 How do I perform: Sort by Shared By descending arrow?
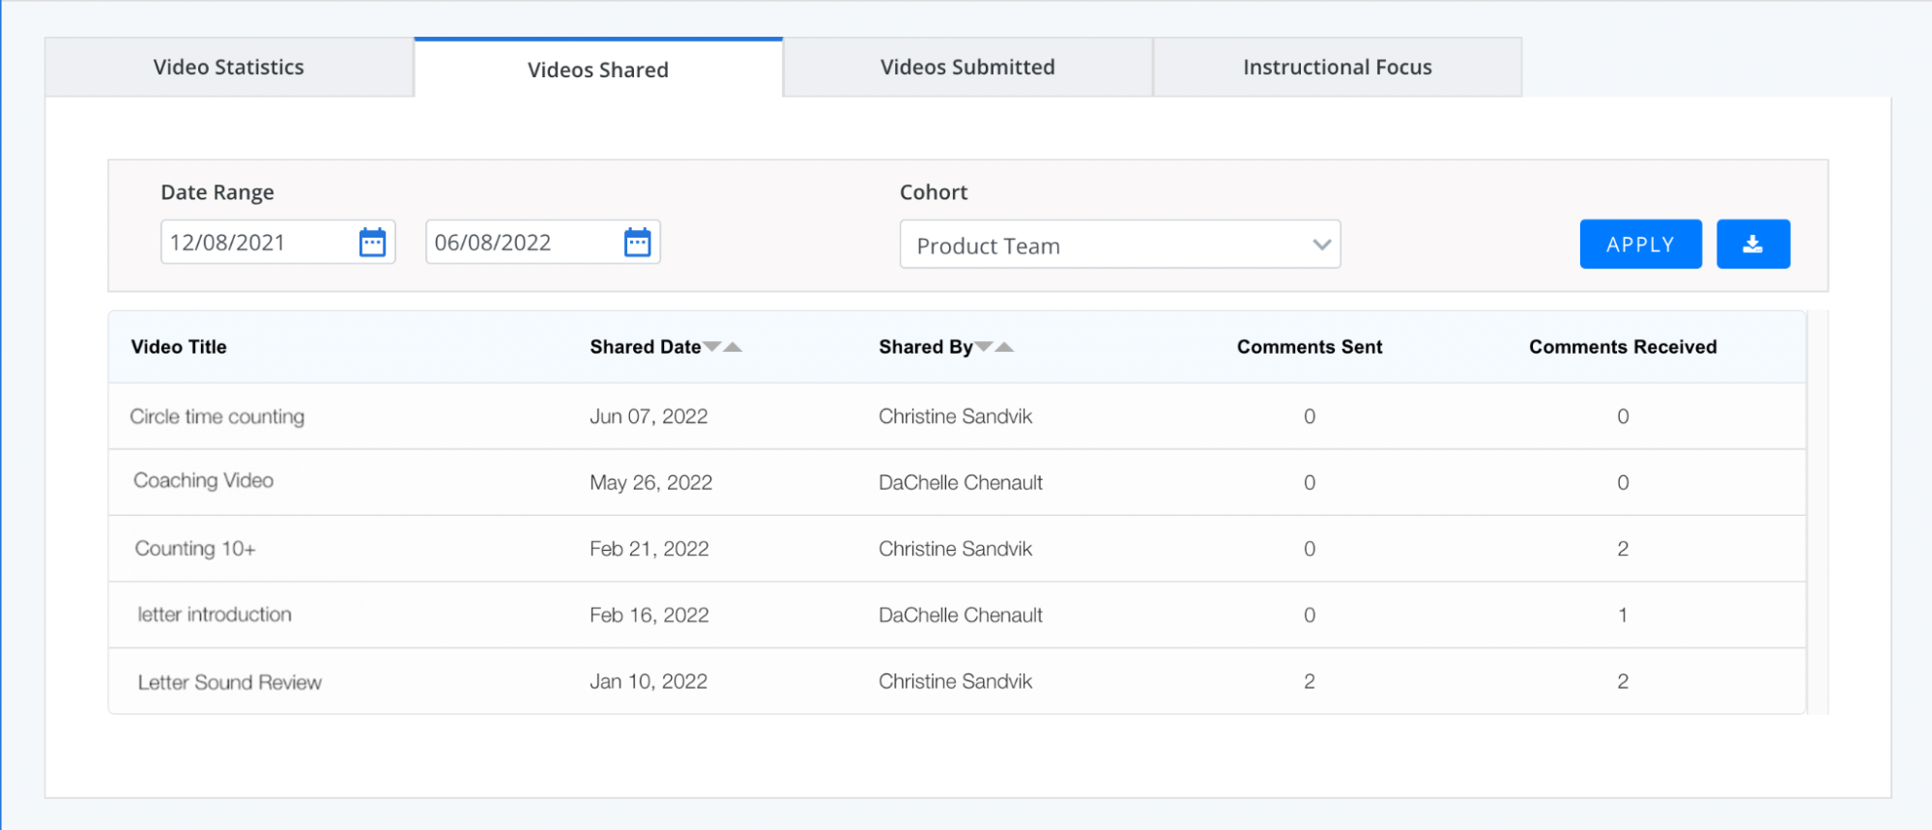tap(984, 346)
